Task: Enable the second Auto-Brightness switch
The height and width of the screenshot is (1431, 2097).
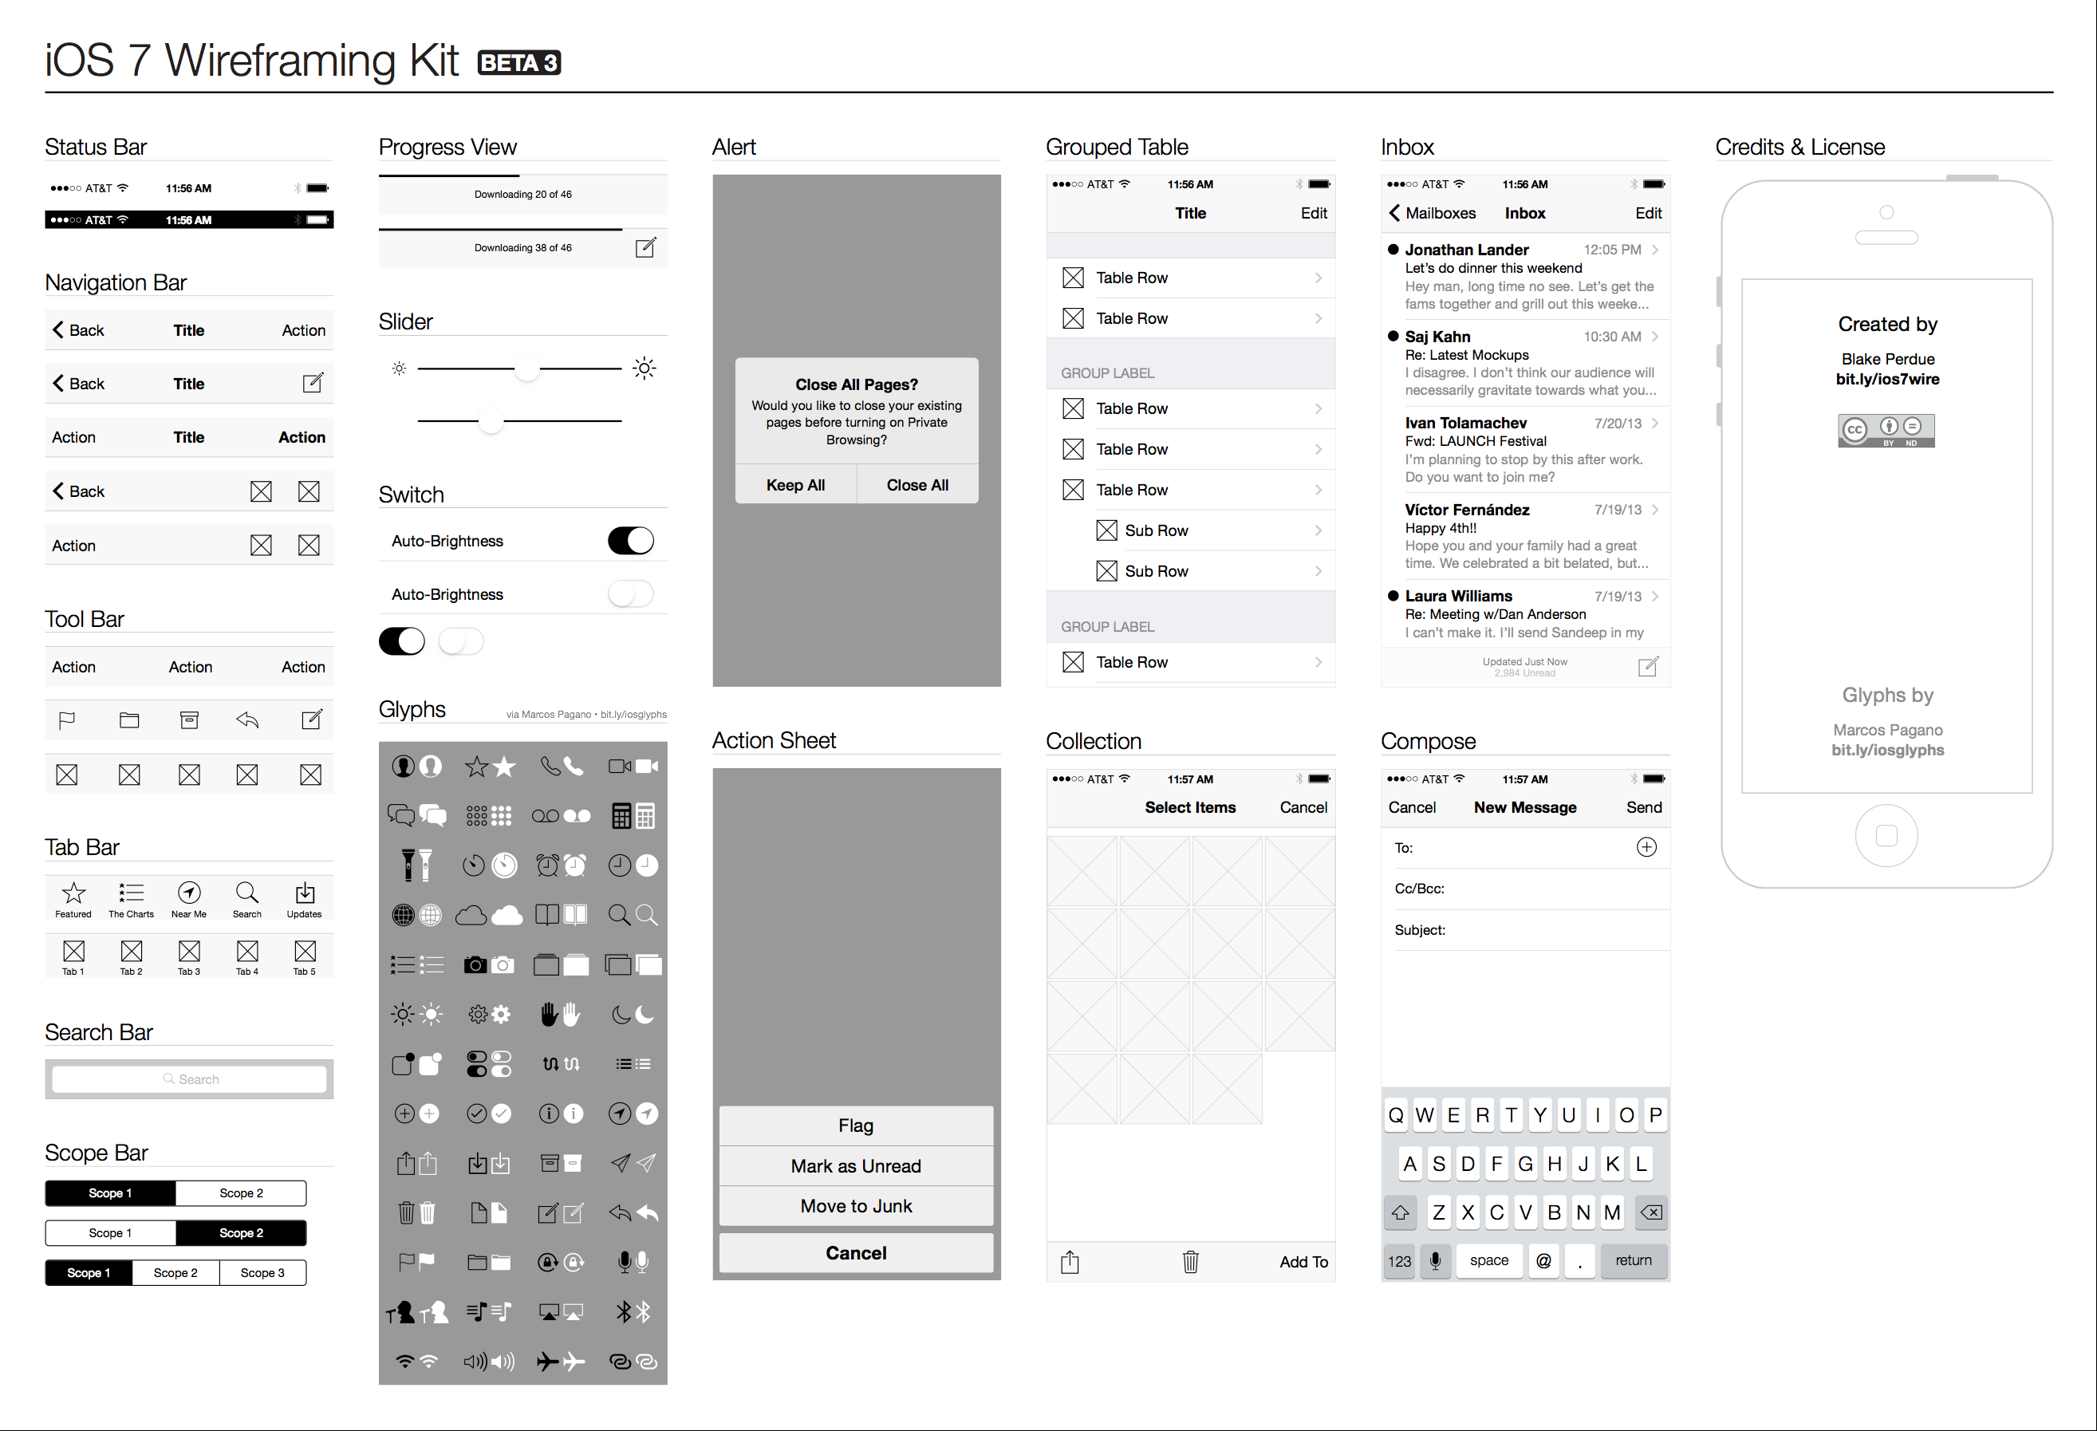Action: 631,593
